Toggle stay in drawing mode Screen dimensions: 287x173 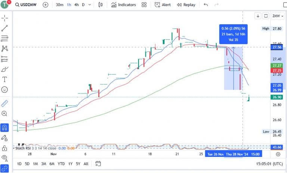pos(4,138)
